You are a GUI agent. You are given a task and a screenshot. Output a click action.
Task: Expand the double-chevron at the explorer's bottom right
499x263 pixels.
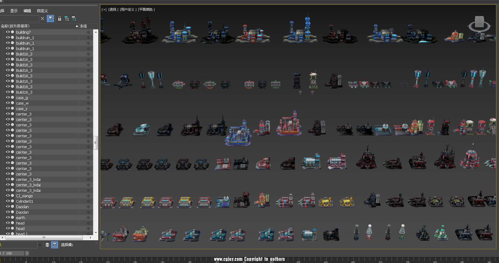tap(96, 242)
